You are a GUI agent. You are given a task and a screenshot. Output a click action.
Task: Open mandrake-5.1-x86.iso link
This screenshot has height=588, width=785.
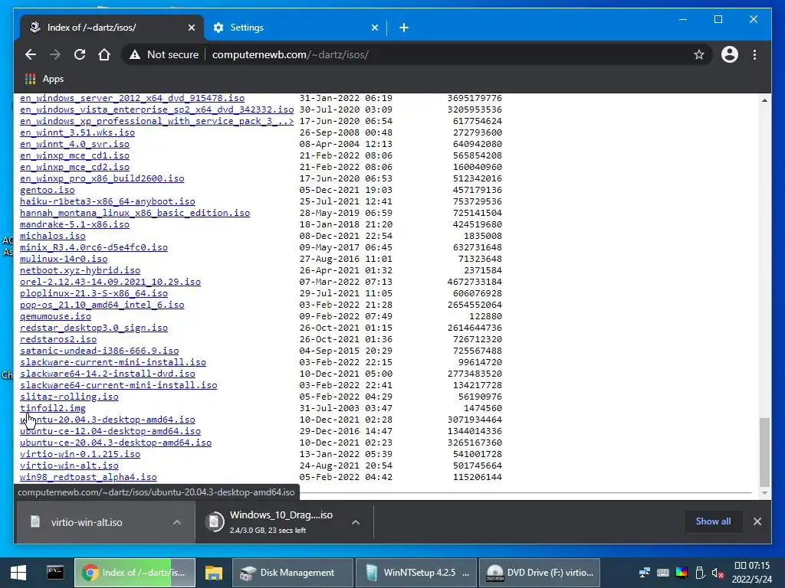pos(74,224)
